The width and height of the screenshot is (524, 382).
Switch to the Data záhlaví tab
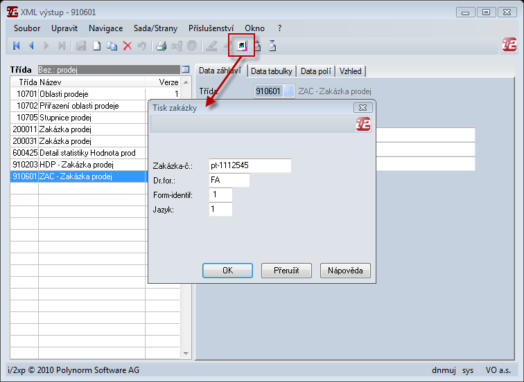(220, 71)
